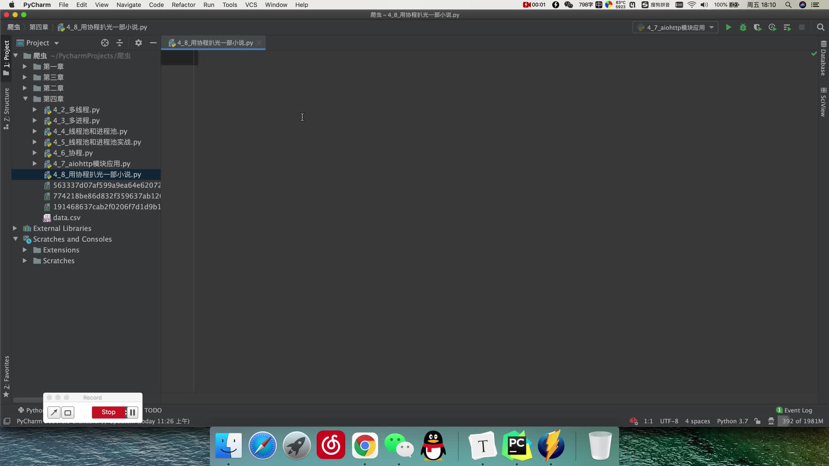Open the Tools menu

(x=230, y=5)
